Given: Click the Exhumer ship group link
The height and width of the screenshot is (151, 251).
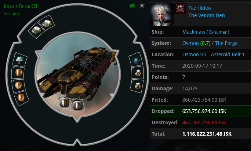Looking at the screenshot, I should pyautogui.click(x=218, y=32).
